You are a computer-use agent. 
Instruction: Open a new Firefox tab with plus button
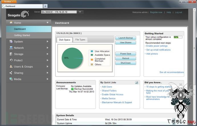45,6
